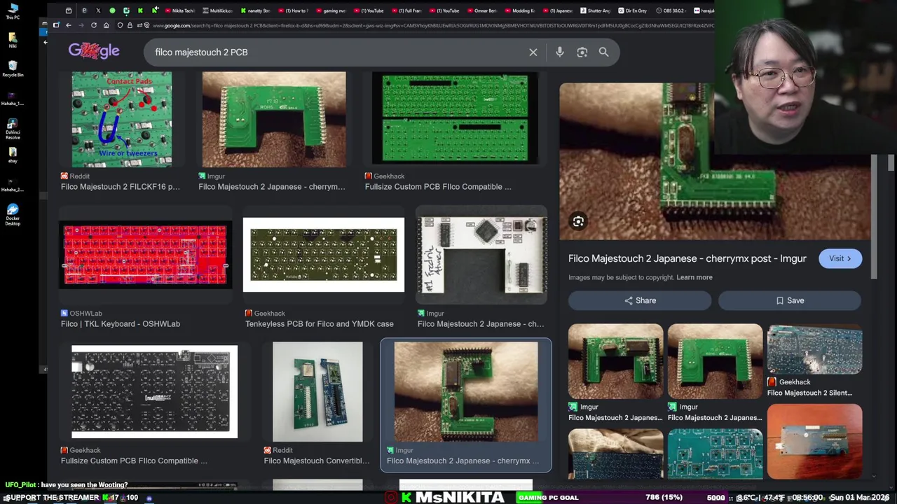The width and height of the screenshot is (897, 504).
Task: Go back in browser history
Action: coord(69,25)
